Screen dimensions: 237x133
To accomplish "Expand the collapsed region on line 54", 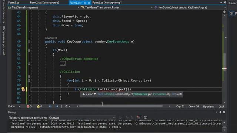I will tap(29, 63).
